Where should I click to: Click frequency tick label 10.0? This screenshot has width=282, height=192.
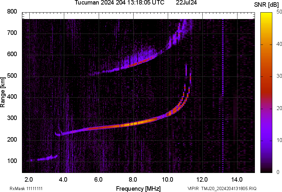point(167,180)
